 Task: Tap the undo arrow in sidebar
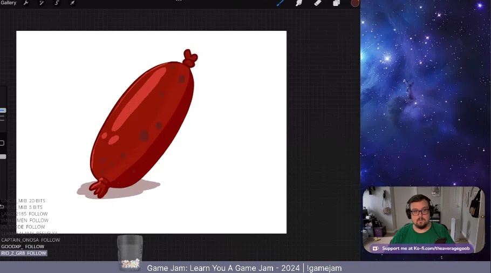[x=2, y=207]
